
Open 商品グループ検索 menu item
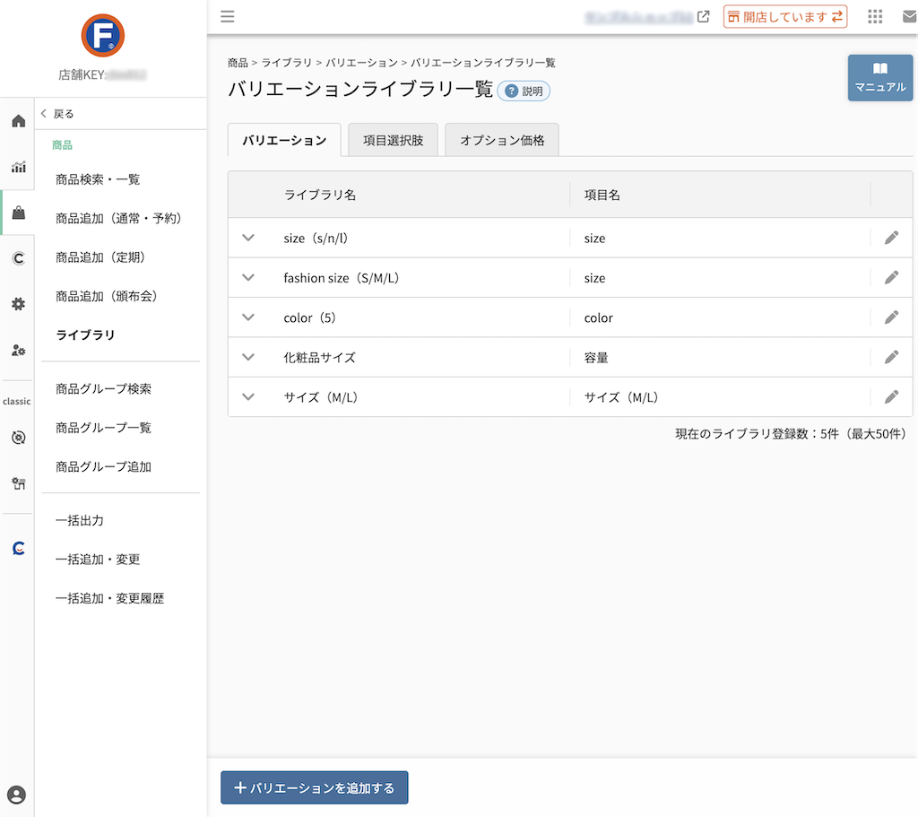pyautogui.click(x=104, y=389)
